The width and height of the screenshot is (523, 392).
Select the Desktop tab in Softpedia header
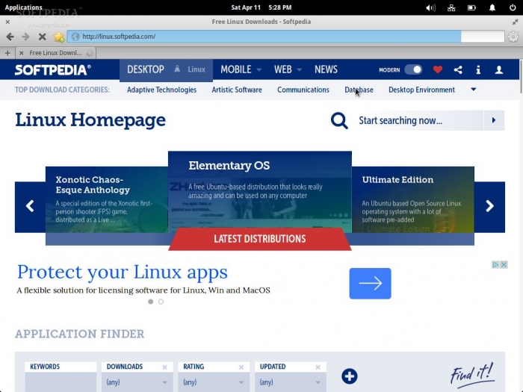(146, 69)
